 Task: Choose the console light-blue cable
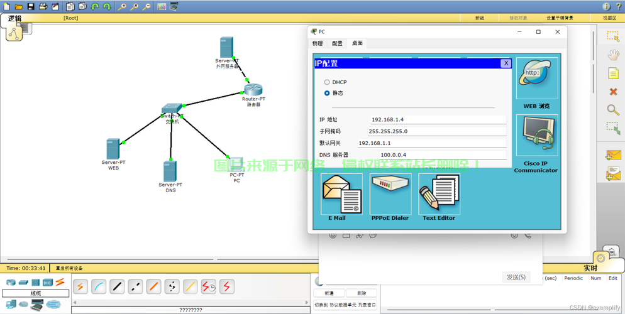[x=99, y=286]
